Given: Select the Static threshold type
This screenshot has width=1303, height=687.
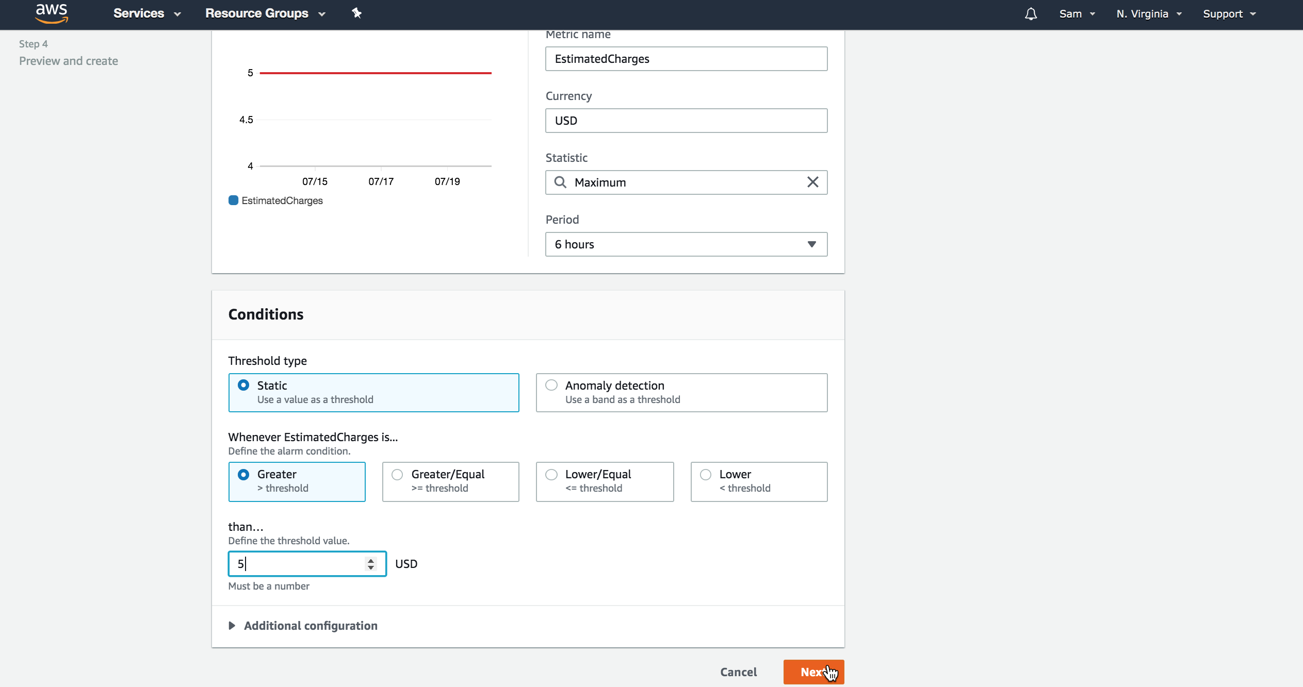Looking at the screenshot, I should coord(373,393).
